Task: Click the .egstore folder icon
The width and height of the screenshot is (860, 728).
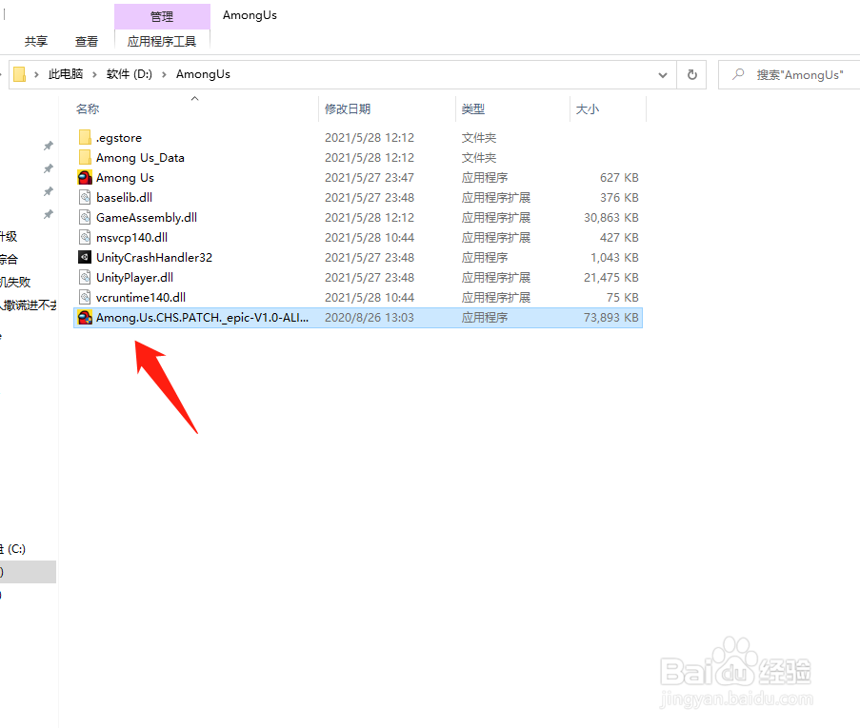Action: pos(85,137)
